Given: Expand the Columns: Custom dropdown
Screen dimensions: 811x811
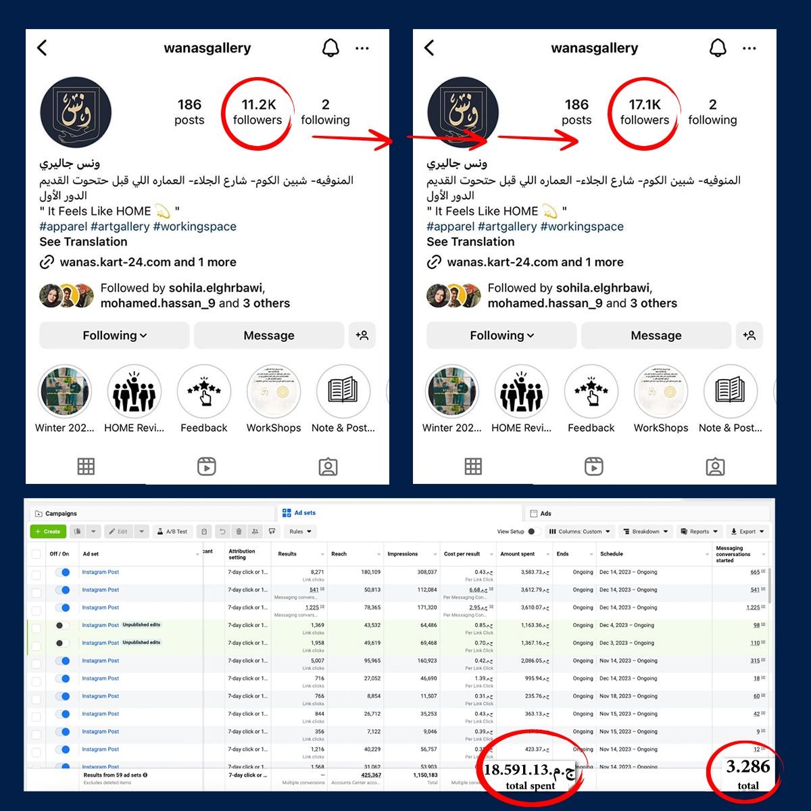Looking at the screenshot, I should point(580,531).
